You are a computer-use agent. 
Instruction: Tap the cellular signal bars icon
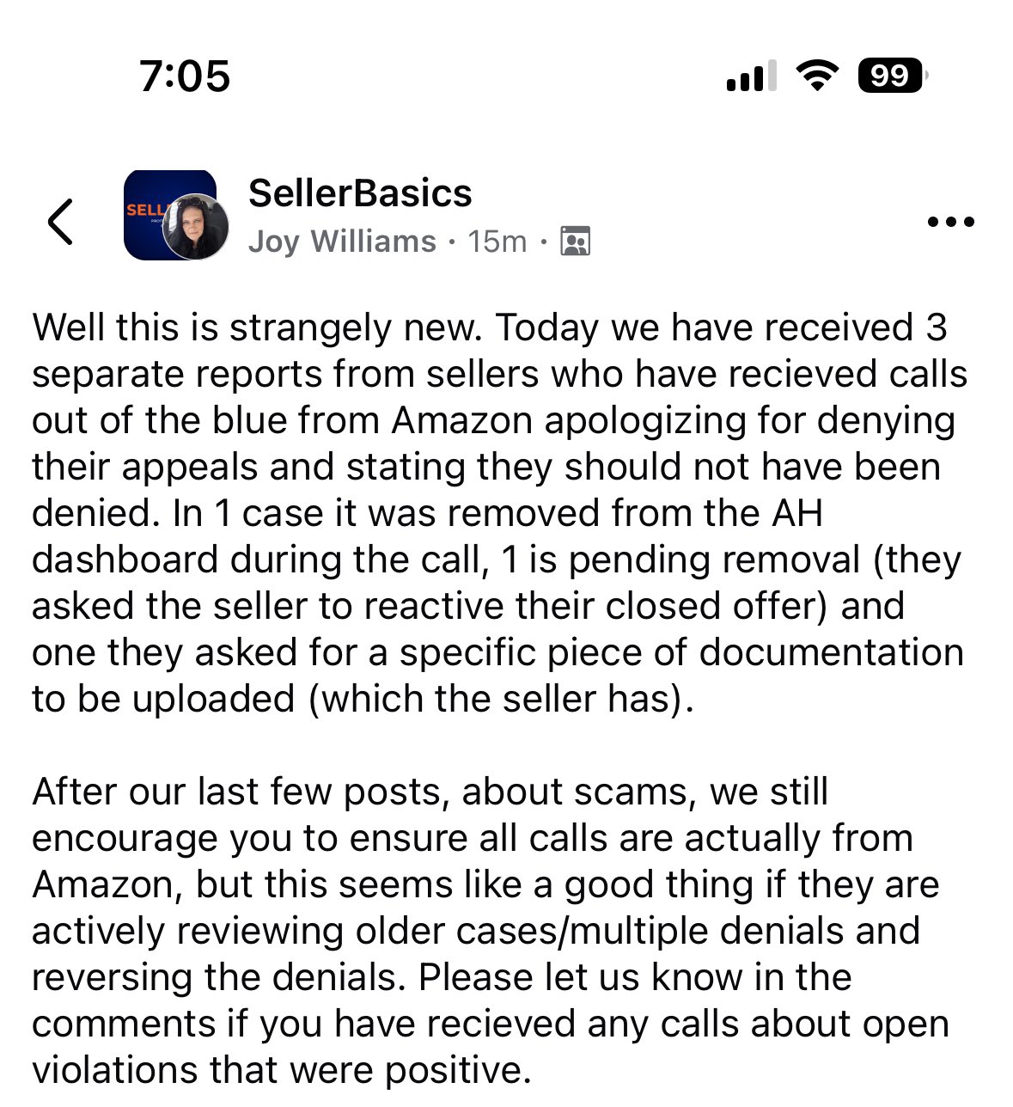pyautogui.click(x=751, y=76)
